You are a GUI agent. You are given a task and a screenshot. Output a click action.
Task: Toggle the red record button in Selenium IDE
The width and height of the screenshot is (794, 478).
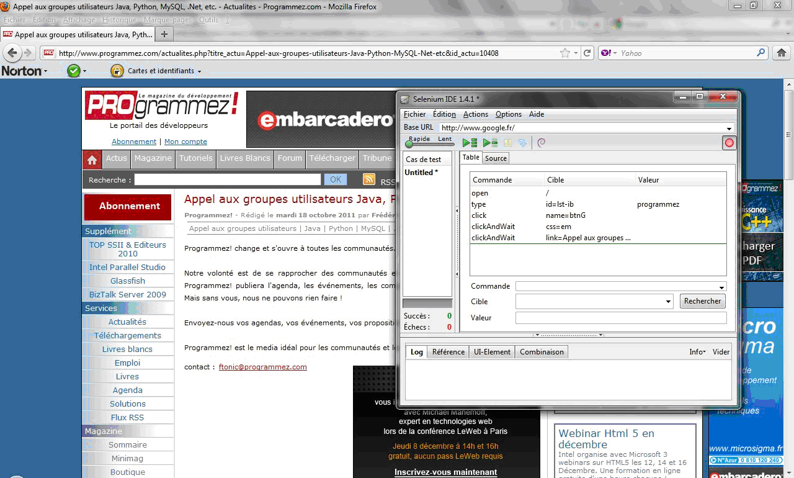[x=729, y=143]
